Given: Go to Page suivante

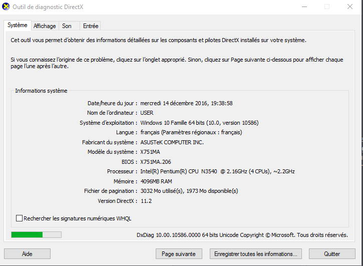Looking at the screenshot, I should 179,254.
